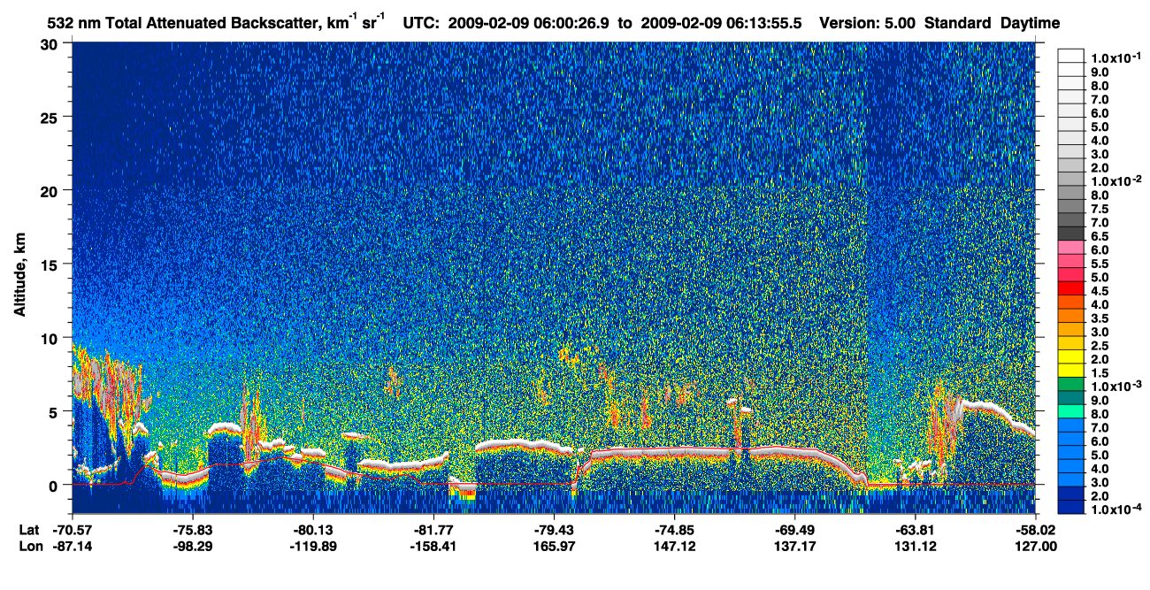
Task: Click the darkest gray swatch above the pink
Action: click(1072, 233)
